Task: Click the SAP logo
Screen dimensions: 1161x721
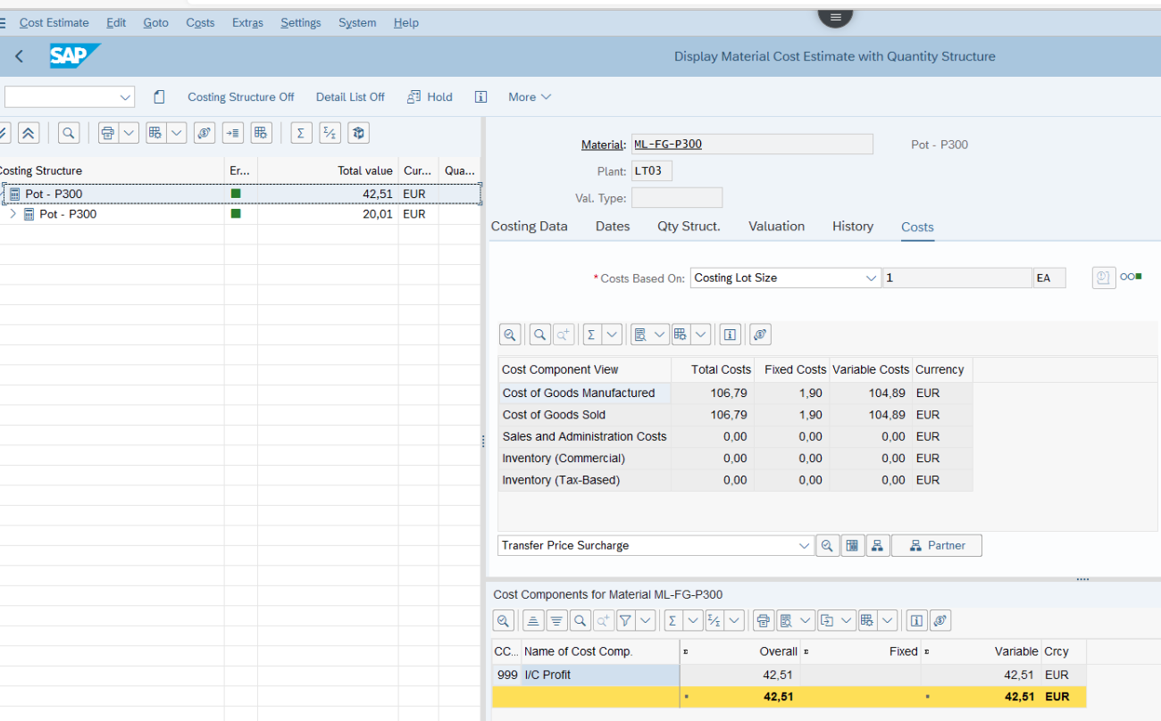Action: pos(75,56)
